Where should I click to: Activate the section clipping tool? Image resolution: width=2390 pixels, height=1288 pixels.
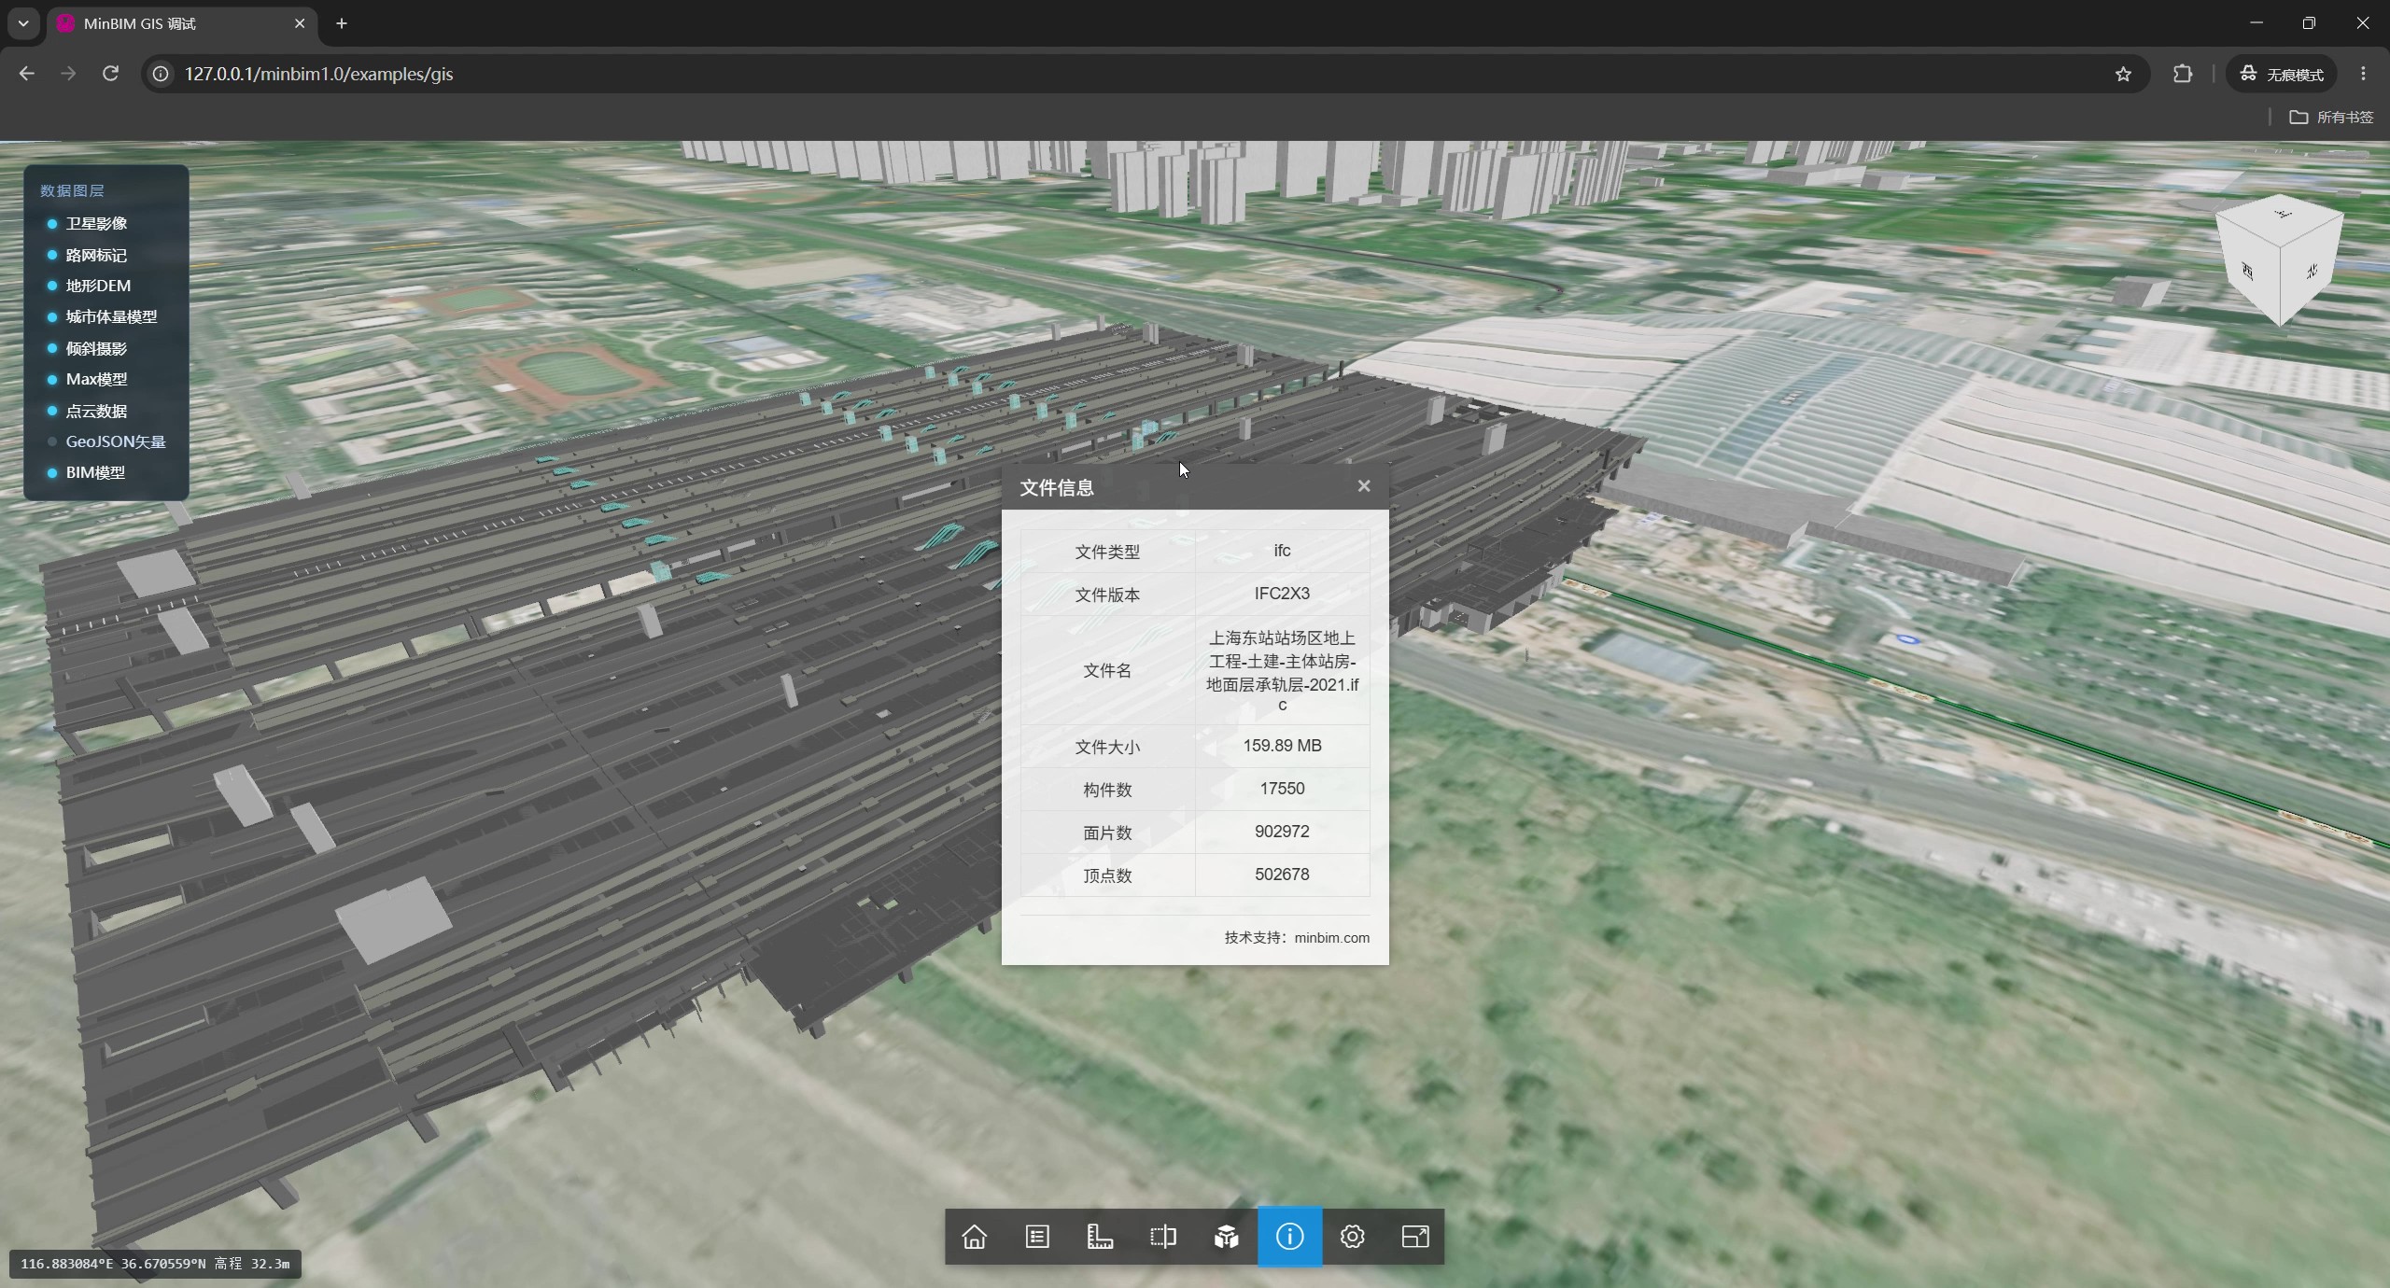pos(1163,1237)
